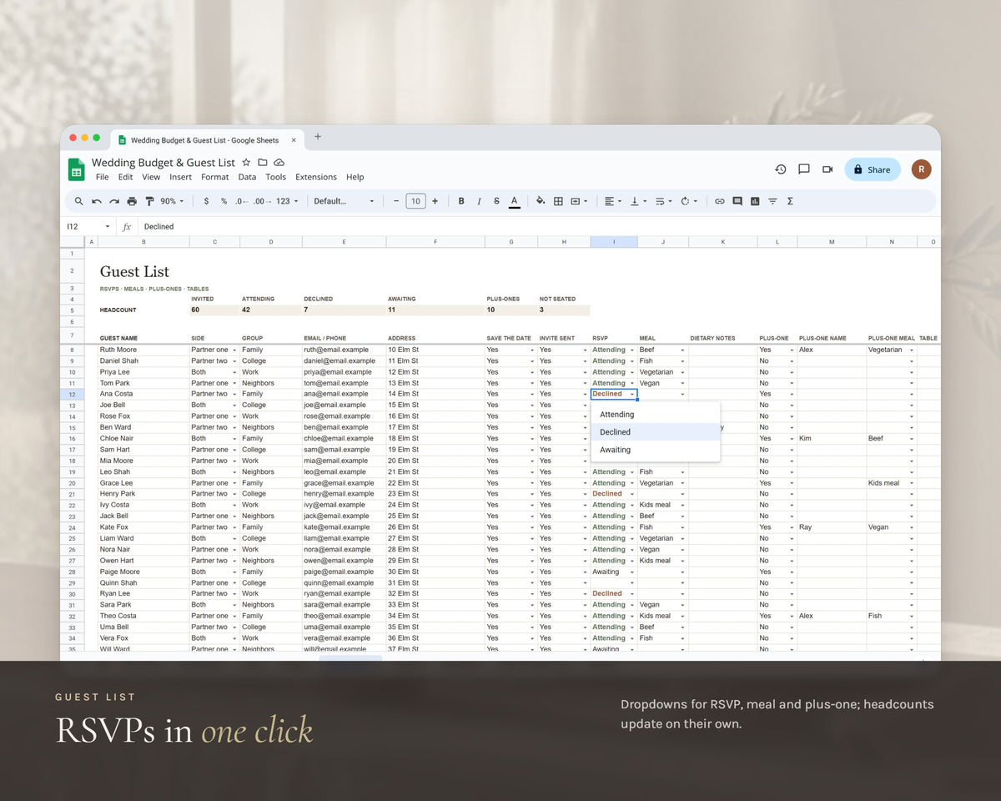Screen dimensions: 1001x801
Task: Decrease font size with minus
Action: 396,201
